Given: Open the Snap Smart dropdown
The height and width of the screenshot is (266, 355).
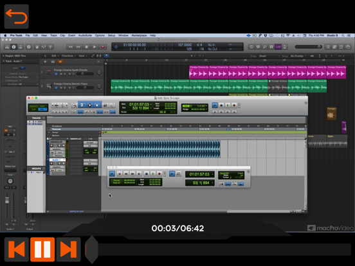Looking at the screenshot, I should tap(269, 56).
